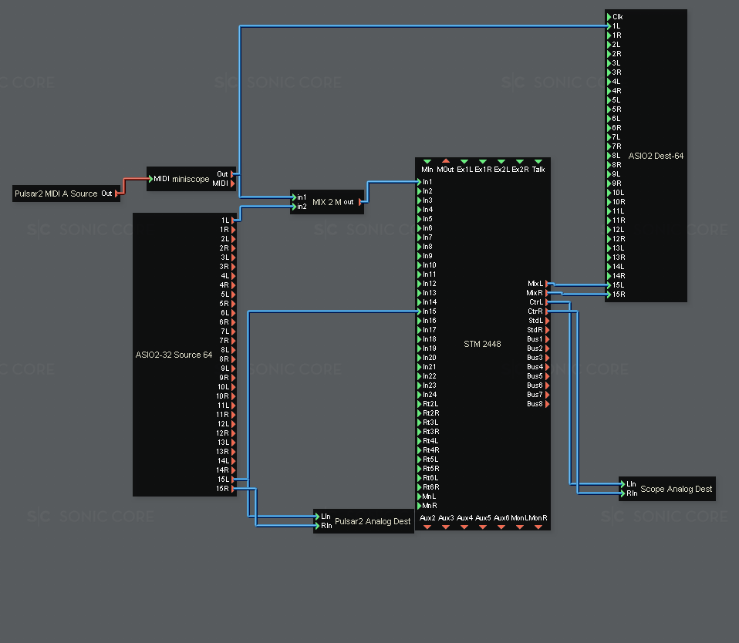Click the 15R input port on ASIO2 Dest-64
The image size is (739, 643).
[x=609, y=295]
